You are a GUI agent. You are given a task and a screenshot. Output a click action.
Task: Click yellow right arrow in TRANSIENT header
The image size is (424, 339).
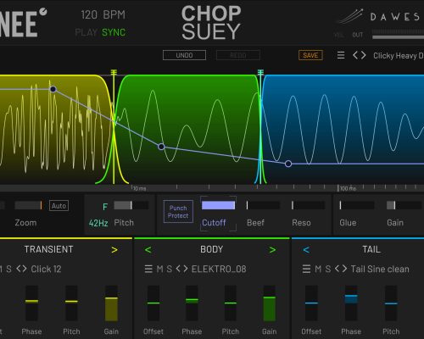point(114,250)
